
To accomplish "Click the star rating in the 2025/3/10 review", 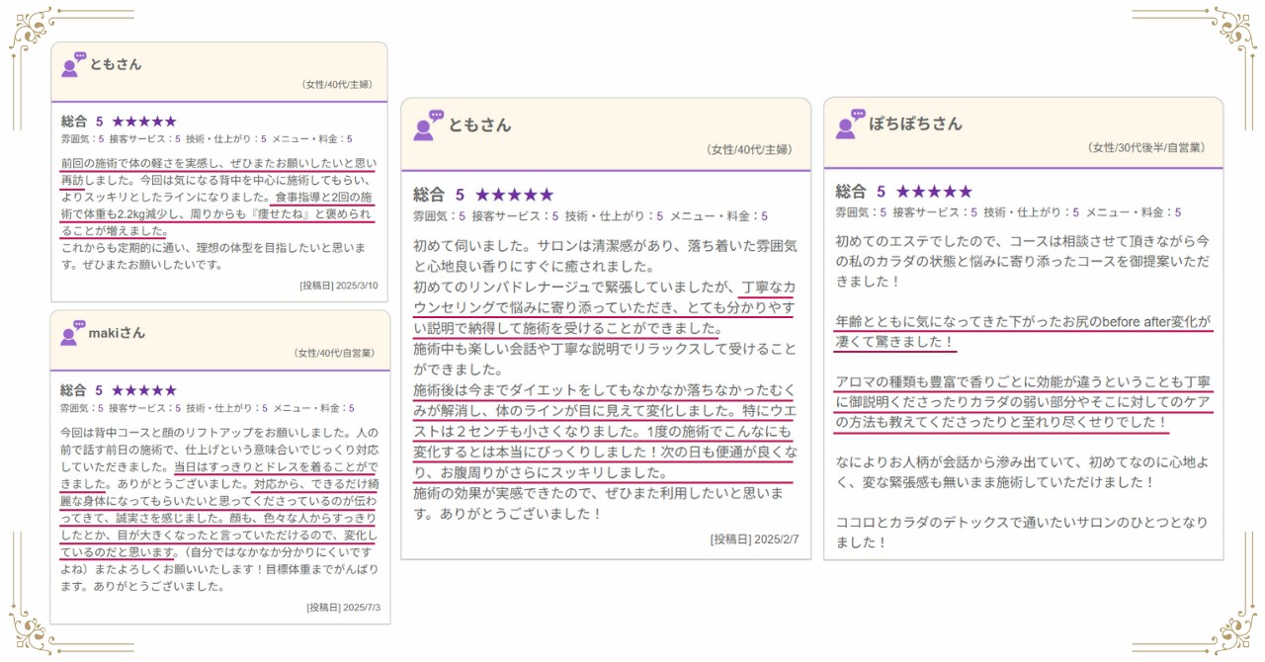I will tap(143, 122).
